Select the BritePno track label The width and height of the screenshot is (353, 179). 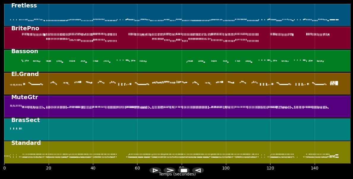pyautogui.click(x=25, y=28)
